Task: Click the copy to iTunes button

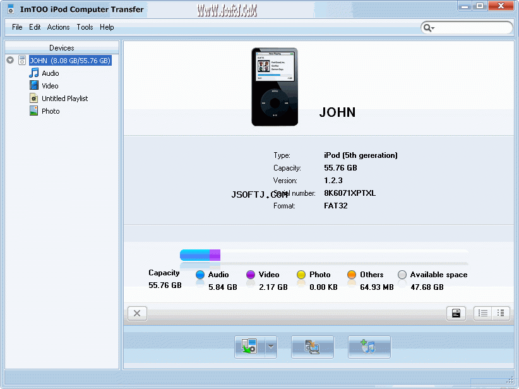Action: [x=313, y=347]
